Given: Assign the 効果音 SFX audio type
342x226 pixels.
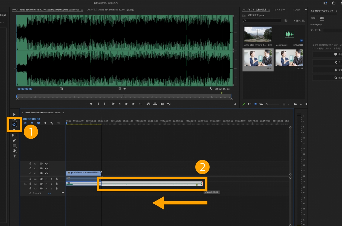Looking at the screenshot, I should (x=327, y=70).
